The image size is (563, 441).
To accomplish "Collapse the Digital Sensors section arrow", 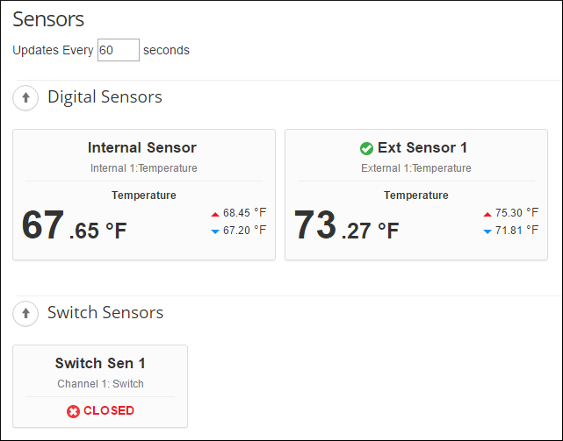I will [25, 97].
